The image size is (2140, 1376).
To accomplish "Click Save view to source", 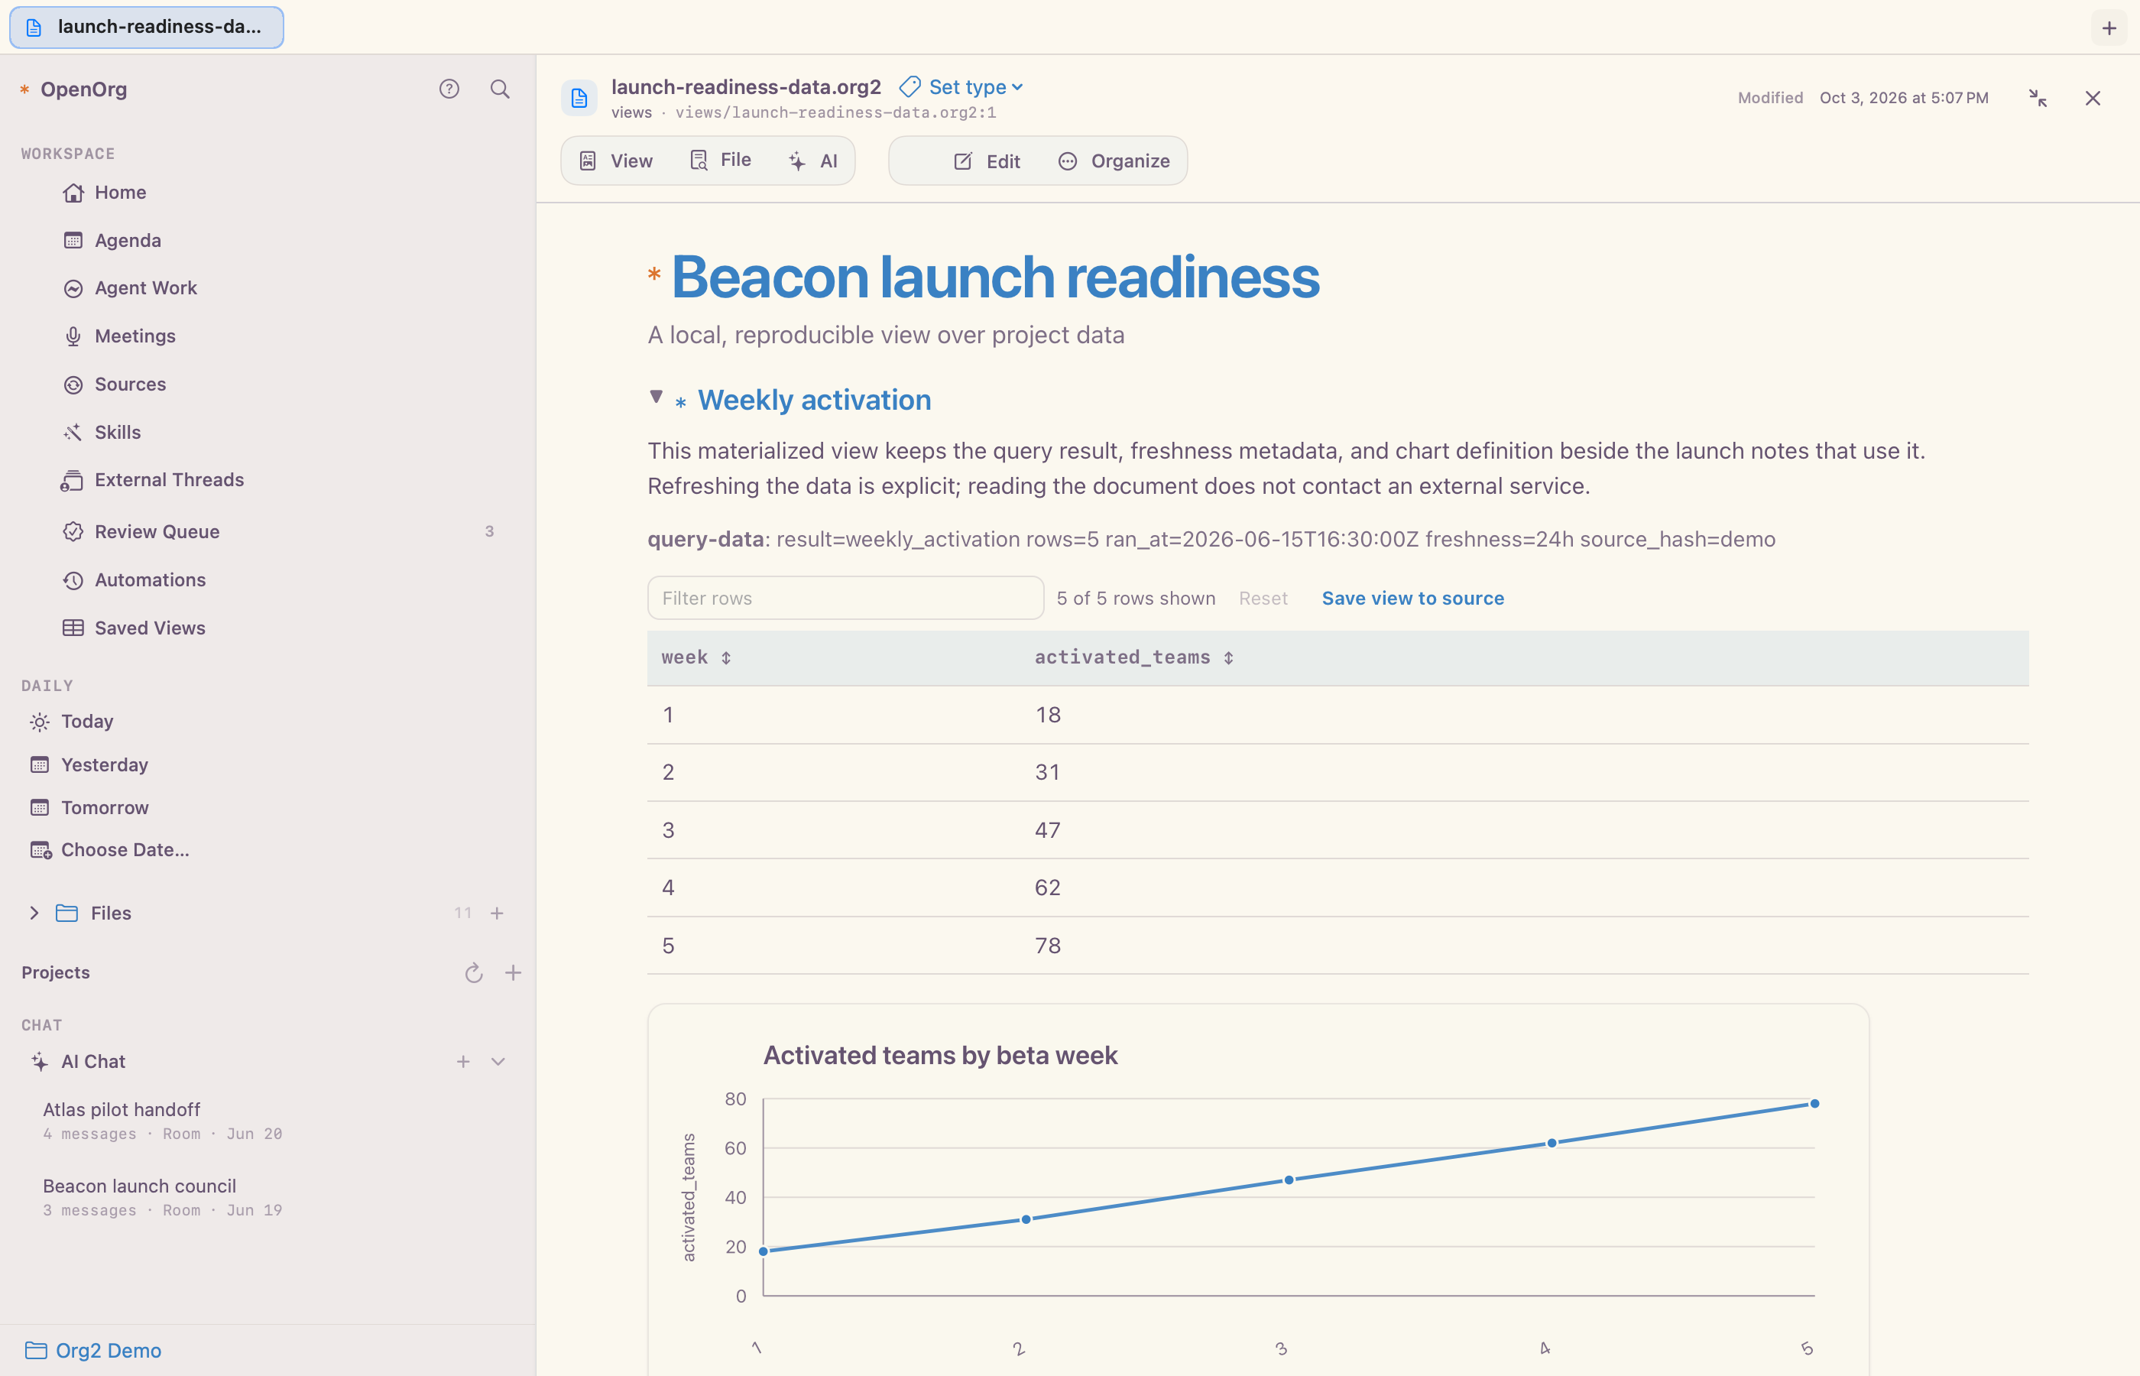I will coord(1413,599).
